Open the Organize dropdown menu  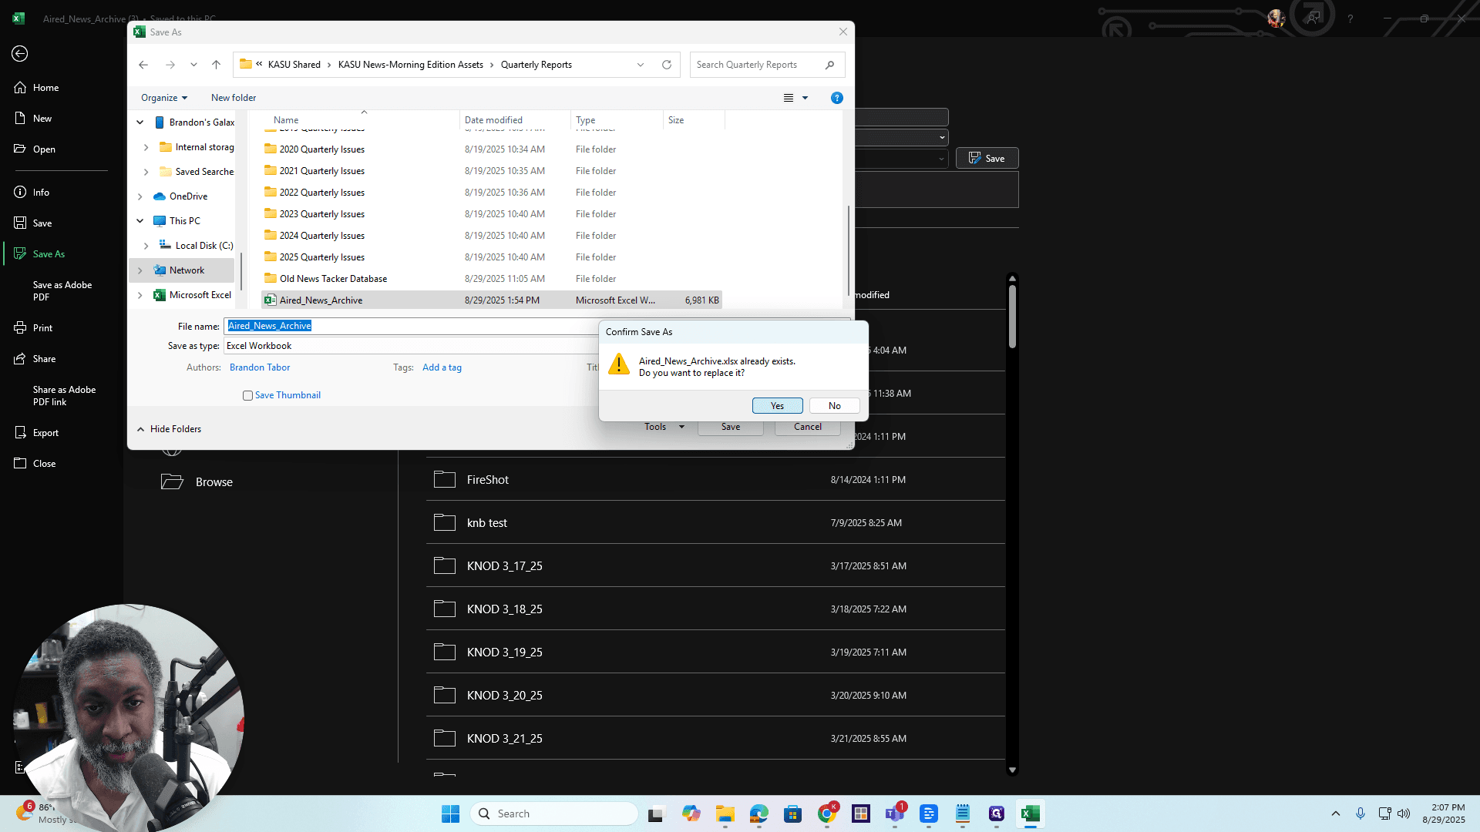click(x=164, y=98)
